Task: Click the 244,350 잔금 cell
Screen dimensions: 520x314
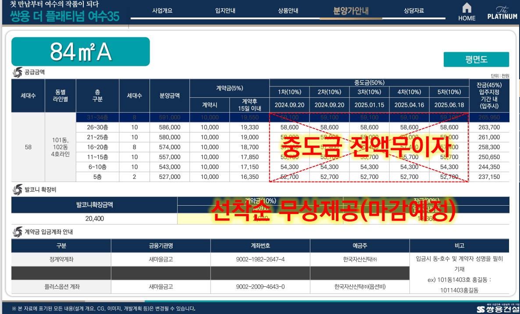Action: (x=489, y=167)
